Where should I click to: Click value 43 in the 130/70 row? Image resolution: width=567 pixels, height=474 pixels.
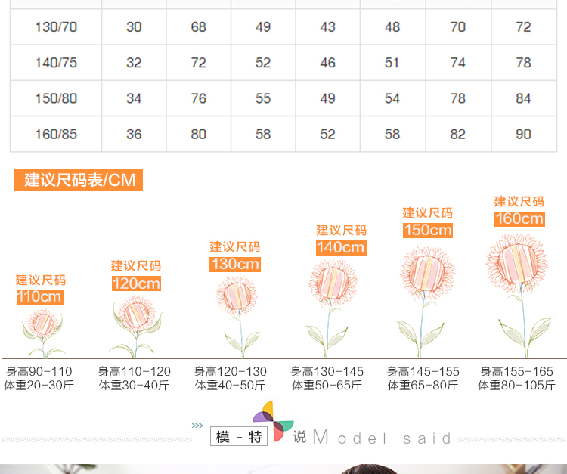327,26
